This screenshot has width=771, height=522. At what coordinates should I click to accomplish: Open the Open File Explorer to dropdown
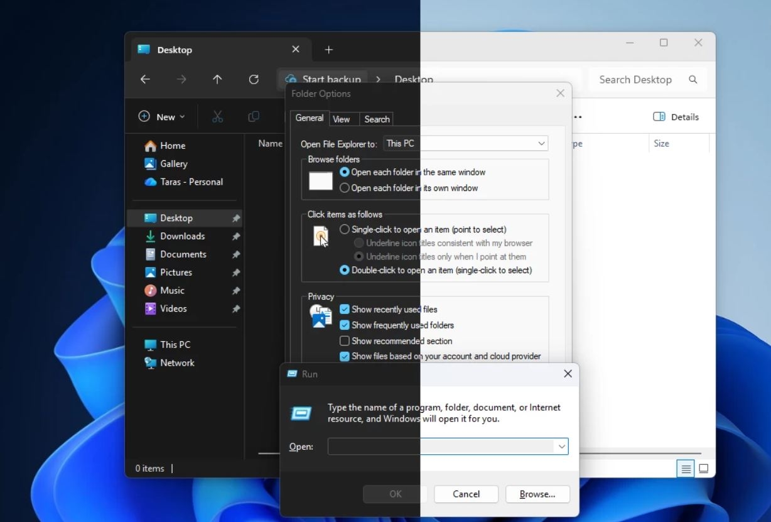pyautogui.click(x=466, y=144)
